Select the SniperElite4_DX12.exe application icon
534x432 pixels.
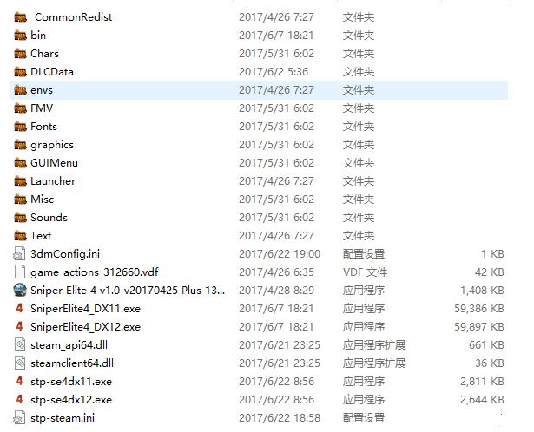(x=20, y=326)
